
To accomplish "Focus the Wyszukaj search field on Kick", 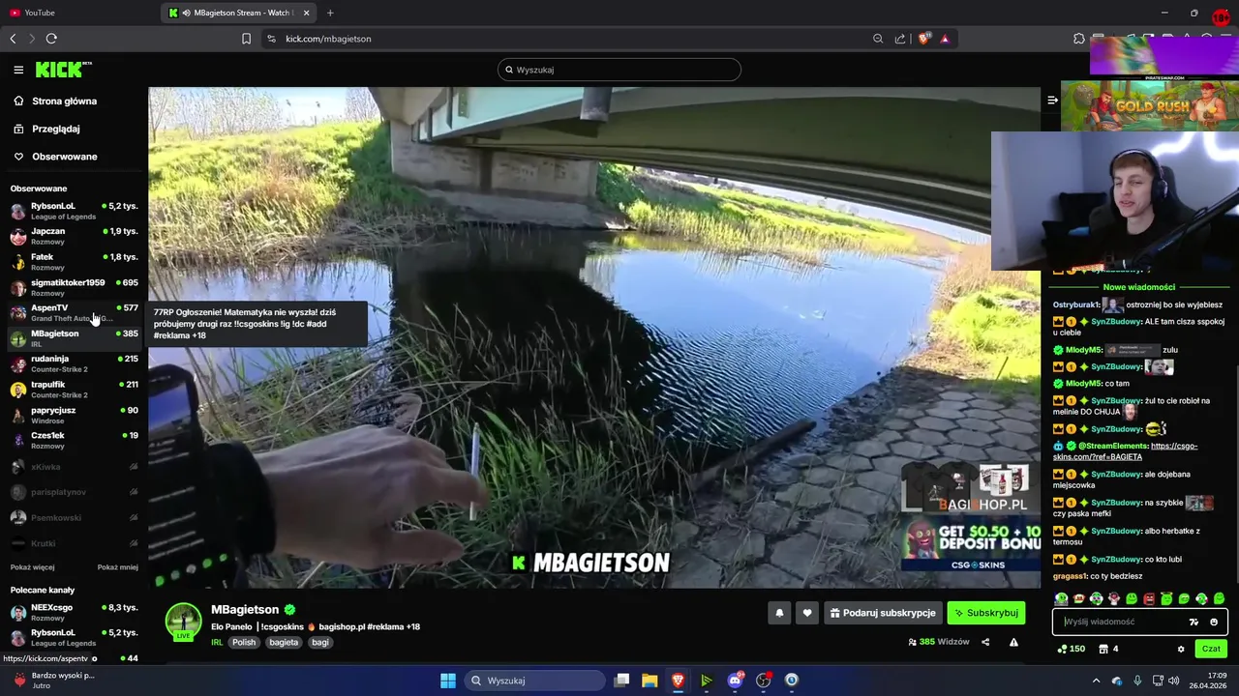I will coord(619,70).
